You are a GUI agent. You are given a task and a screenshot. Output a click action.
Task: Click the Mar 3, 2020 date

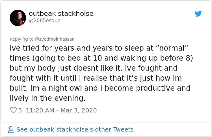79,110
